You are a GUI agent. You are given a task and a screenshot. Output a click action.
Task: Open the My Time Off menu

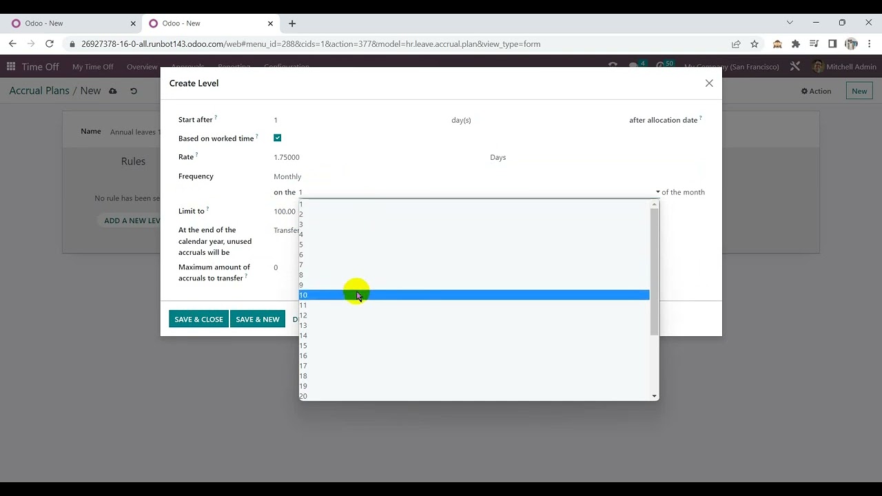93,67
